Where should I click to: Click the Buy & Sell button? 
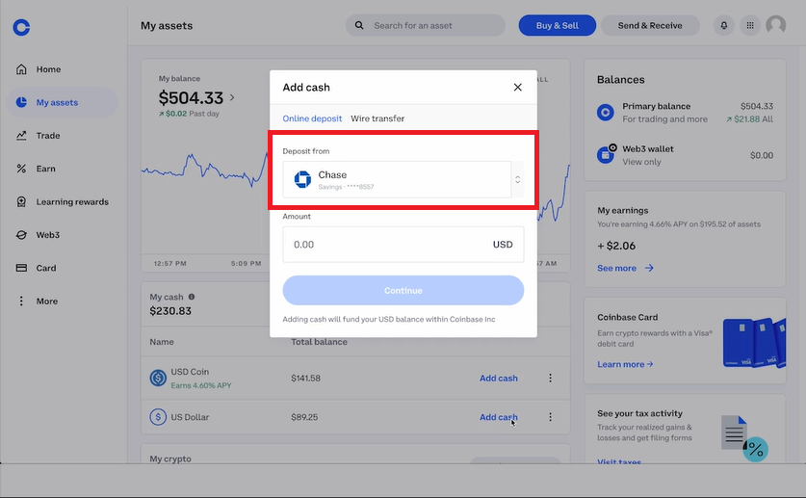click(x=558, y=25)
